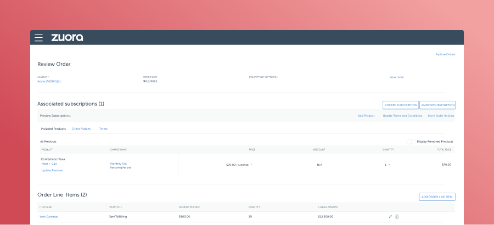Open Update Terms and Conditions

(402, 116)
